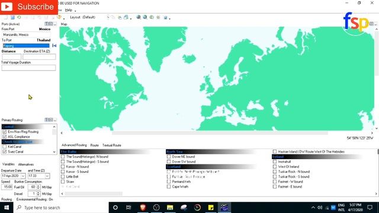Click the Distance field
This screenshot has height=213, width=379.
[x=12, y=57]
